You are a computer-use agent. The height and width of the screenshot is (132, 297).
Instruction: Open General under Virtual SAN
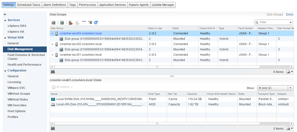(13, 43)
